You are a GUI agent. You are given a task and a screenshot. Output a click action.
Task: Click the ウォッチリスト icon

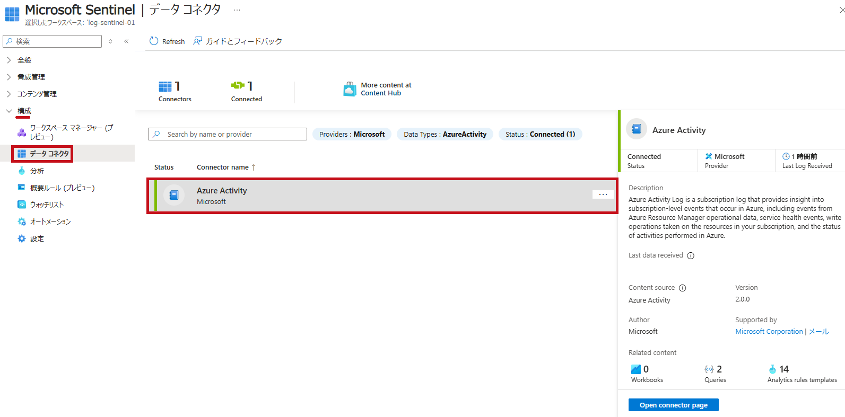[x=22, y=205]
